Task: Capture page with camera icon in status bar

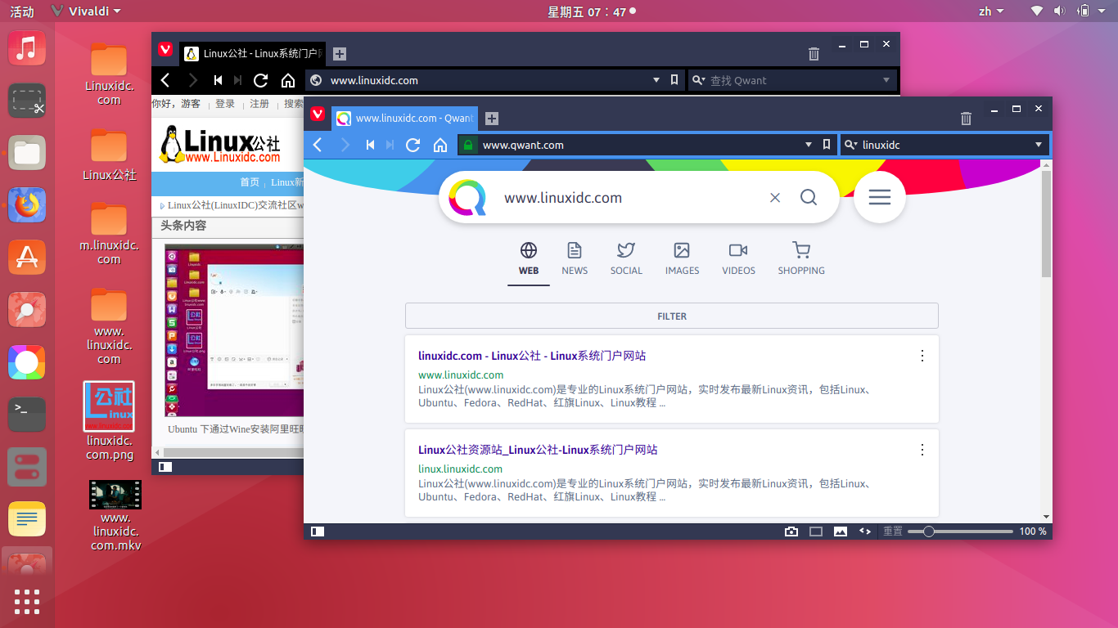Action: pyautogui.click(x=791, y=532)
